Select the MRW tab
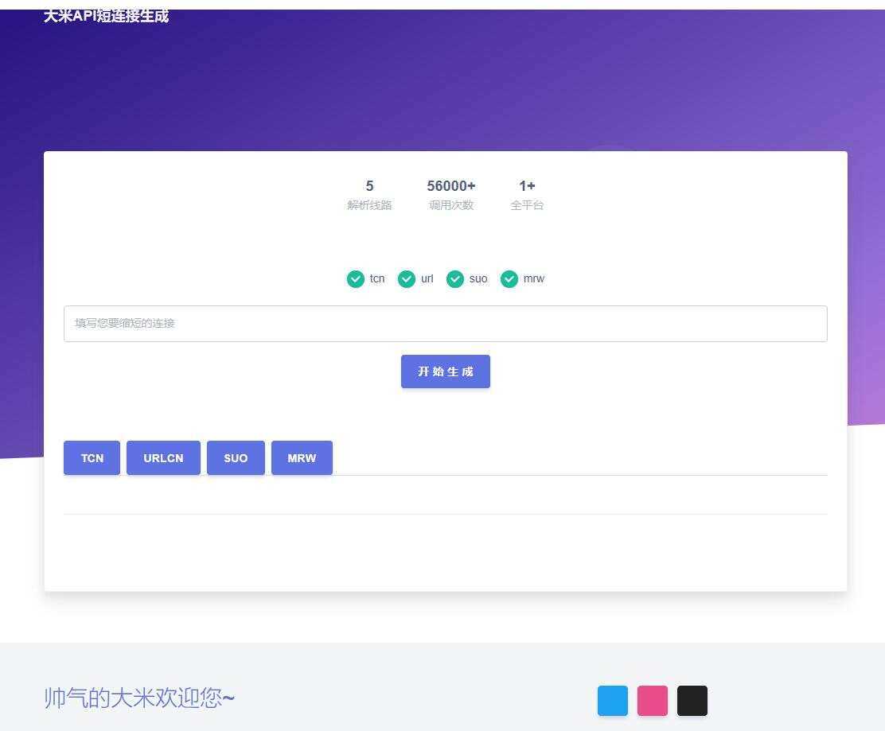The image size is (885, 731). pyautogui.click(x=301, y=457)
